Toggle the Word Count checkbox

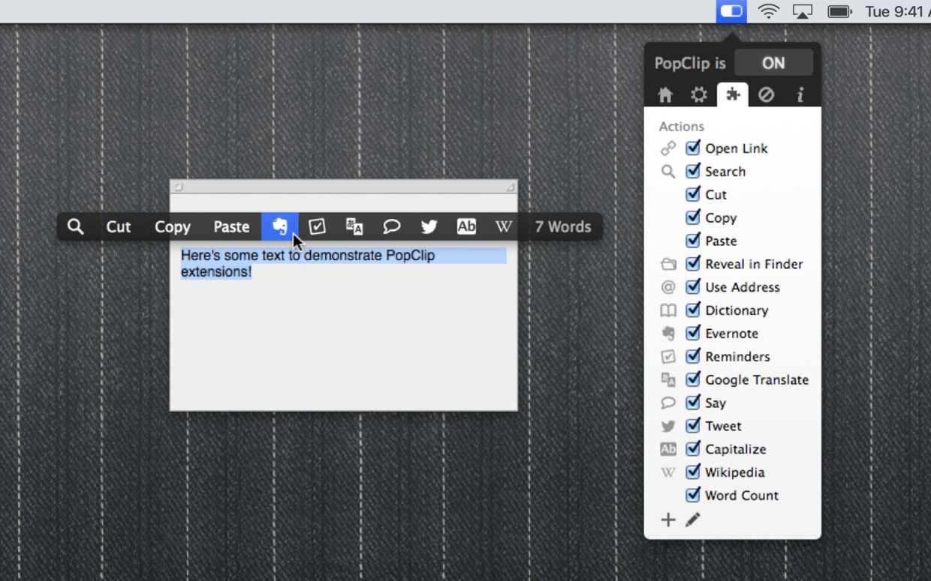[693, 495]
